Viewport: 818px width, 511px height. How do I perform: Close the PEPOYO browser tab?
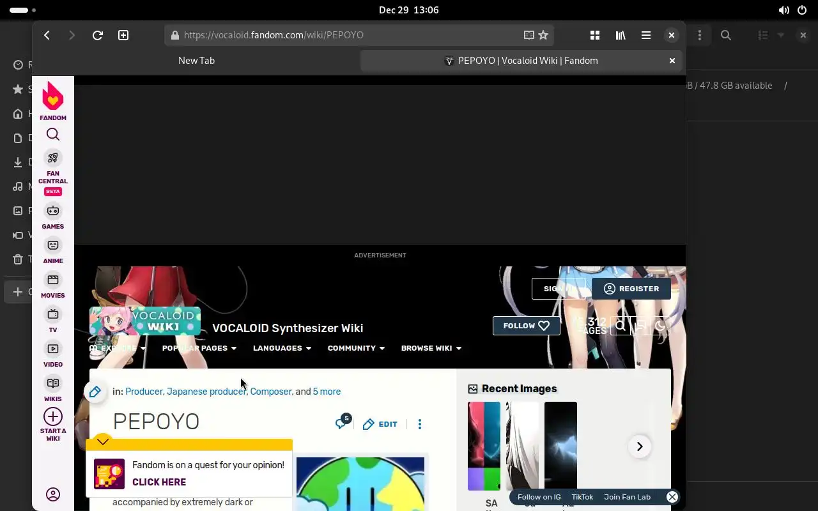click(672, 61)
